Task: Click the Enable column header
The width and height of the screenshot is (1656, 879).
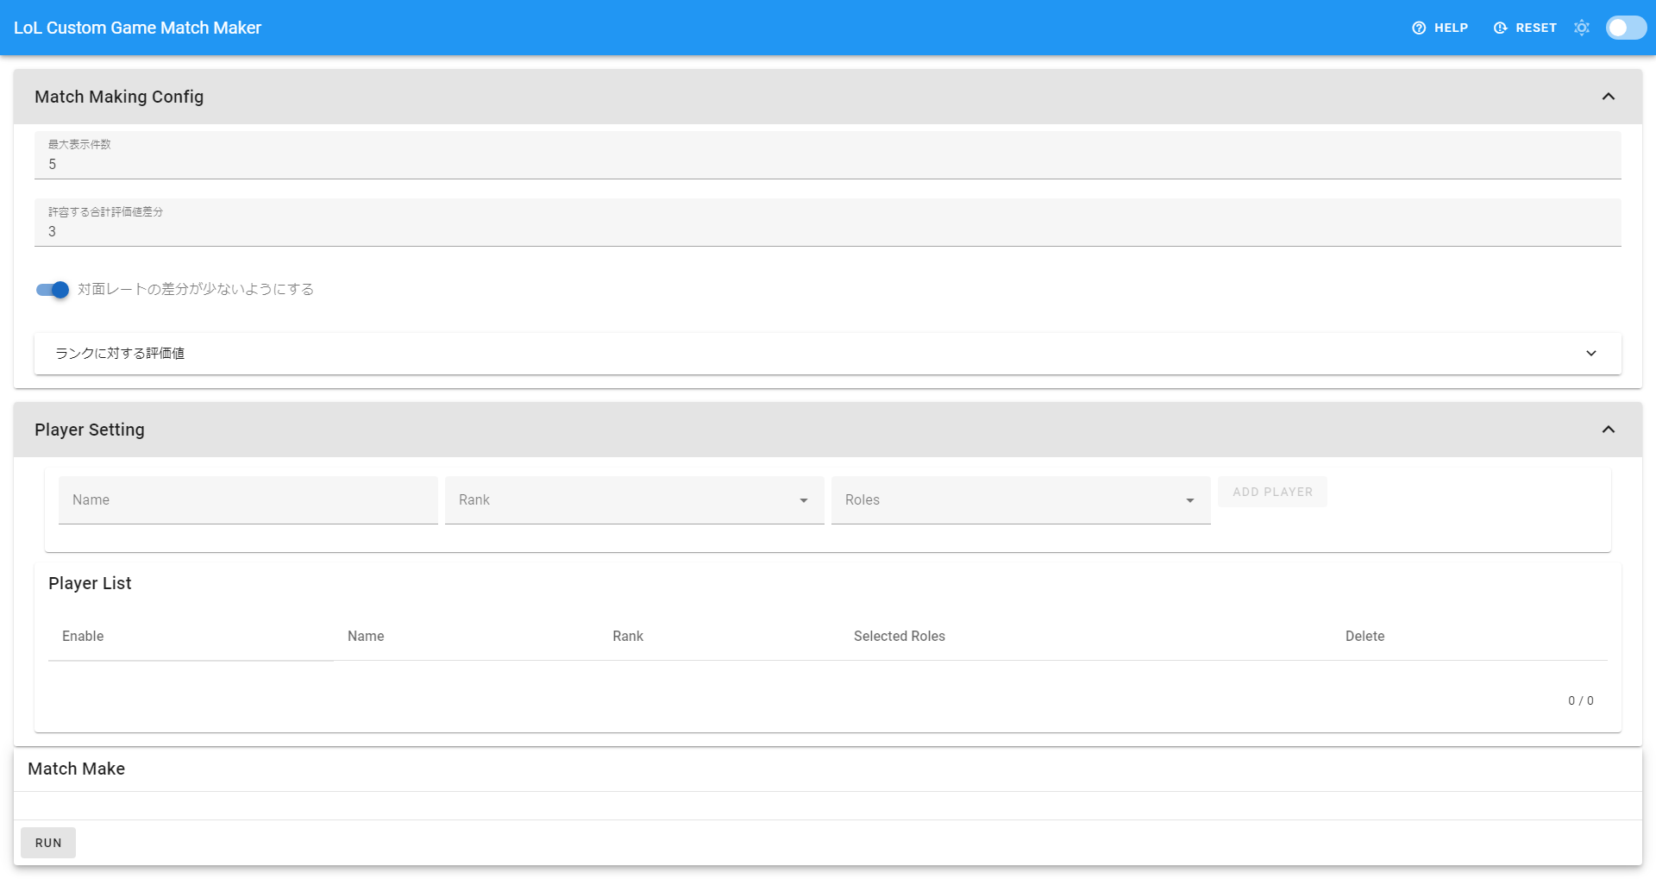Action: click(83, 636)
